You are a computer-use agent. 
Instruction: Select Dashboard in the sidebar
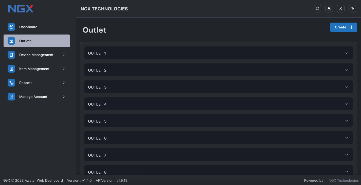[x=37, y=27]
